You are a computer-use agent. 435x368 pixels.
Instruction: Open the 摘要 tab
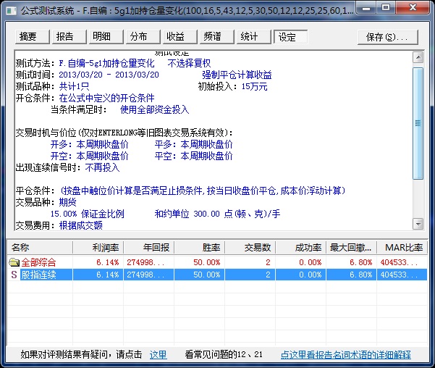32,37
